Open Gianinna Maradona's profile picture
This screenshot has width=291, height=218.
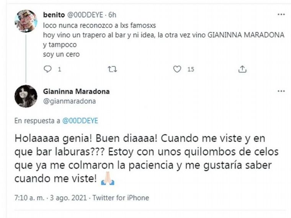[x=26, y=96]
